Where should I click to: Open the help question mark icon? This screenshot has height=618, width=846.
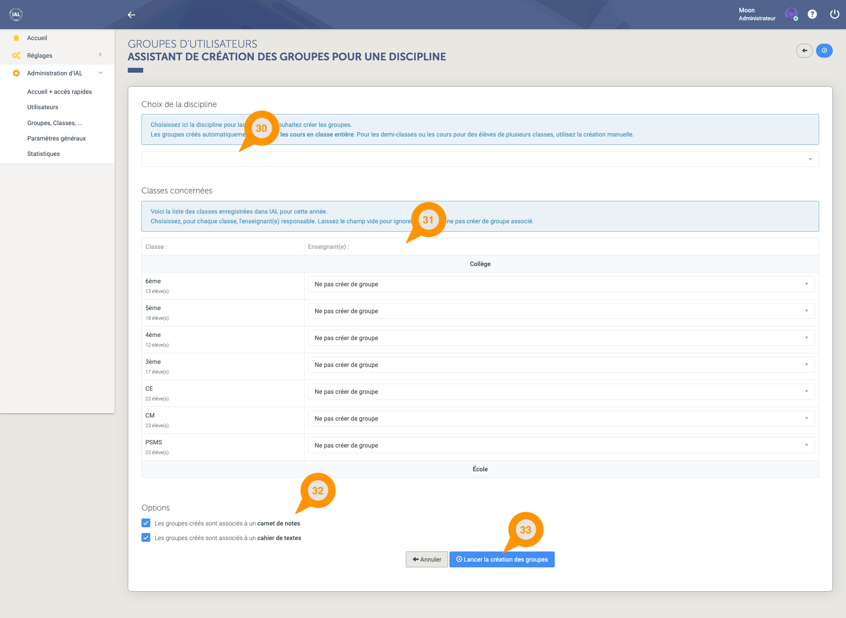pos(812,14)
